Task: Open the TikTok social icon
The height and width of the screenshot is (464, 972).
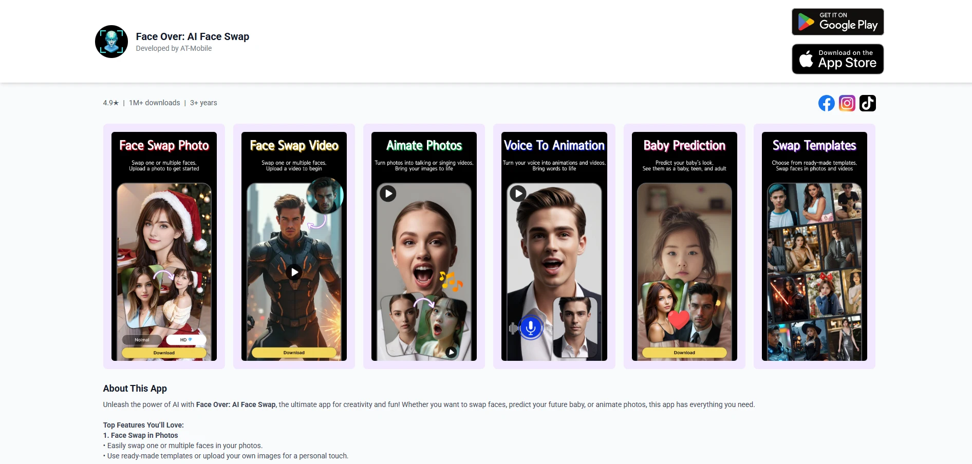Action: [x=867, y=103]
